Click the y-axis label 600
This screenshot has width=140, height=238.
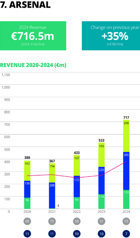point(7,137)
